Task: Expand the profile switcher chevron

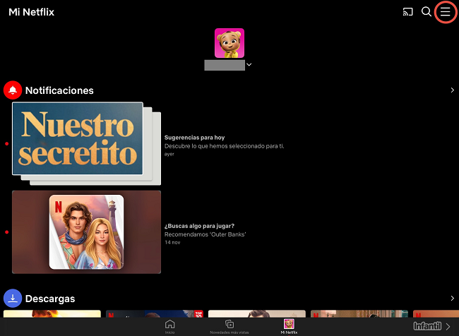Action: 249,65
